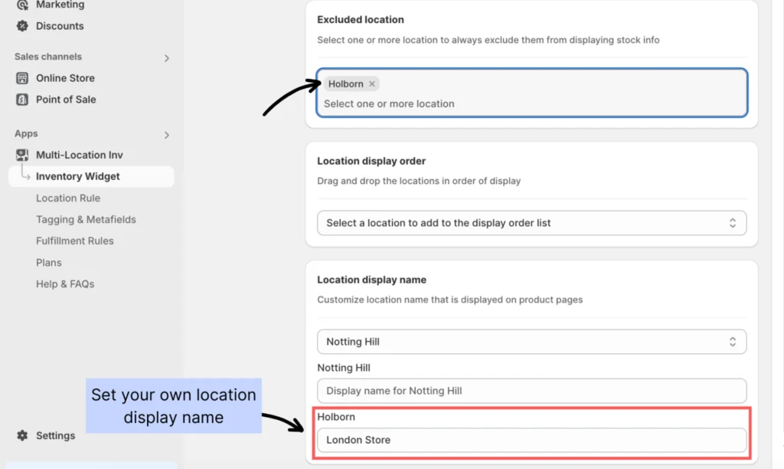
Task: Click the Discounts badge icon
Action: tap(22, 26)
